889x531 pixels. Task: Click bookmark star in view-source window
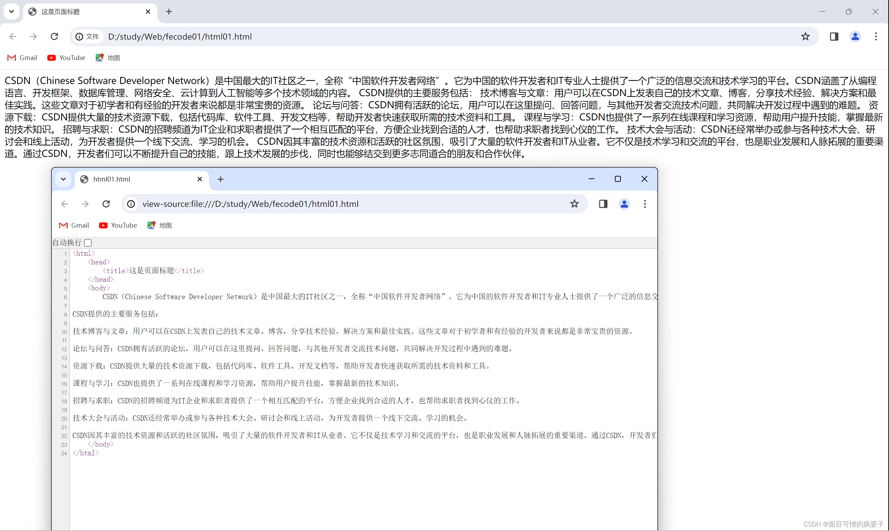tap(574, 204)
